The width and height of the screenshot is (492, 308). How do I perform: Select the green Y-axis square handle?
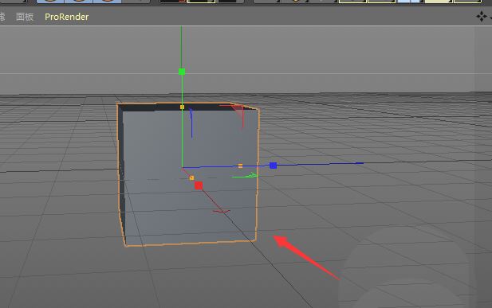pyautogui.click(x=182, y=72)
